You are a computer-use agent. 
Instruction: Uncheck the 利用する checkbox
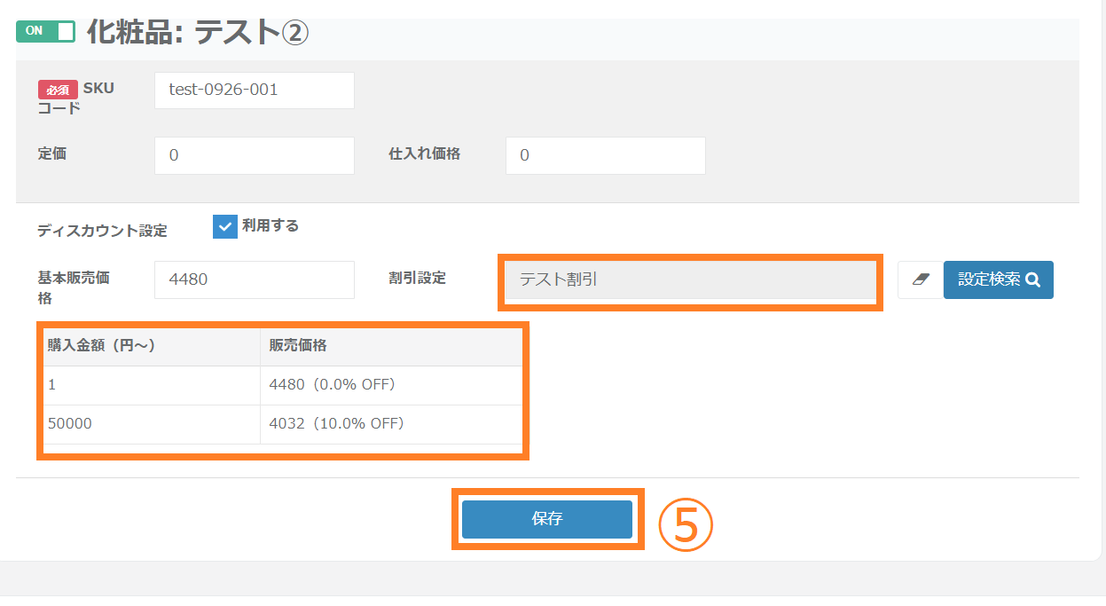225,226
